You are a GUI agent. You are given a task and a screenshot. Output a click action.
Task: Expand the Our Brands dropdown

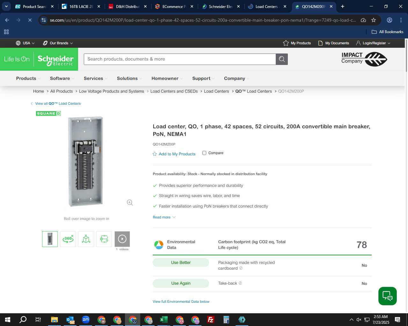click(58, 43)
